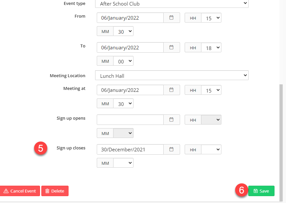This screenshot has height=203, width=286.
Task: Click the green Save button
Action: [261, 191]
